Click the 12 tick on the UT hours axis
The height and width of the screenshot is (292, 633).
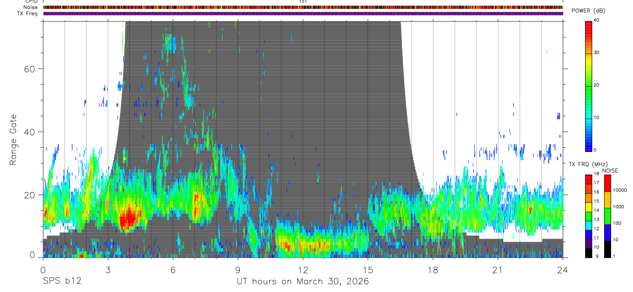point(303,270)
